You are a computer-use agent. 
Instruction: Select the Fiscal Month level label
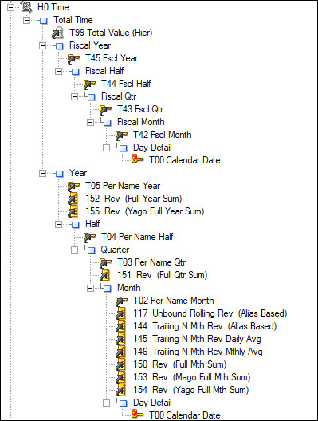pos(140,122)
